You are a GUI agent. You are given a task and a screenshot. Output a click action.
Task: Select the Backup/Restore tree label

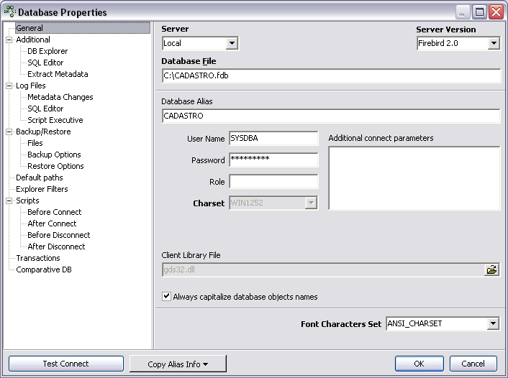tap(43, 132)
